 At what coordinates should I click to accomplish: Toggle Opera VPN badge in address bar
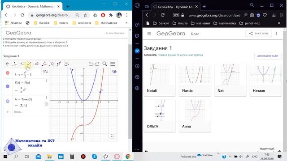click(x=176, y=15)
